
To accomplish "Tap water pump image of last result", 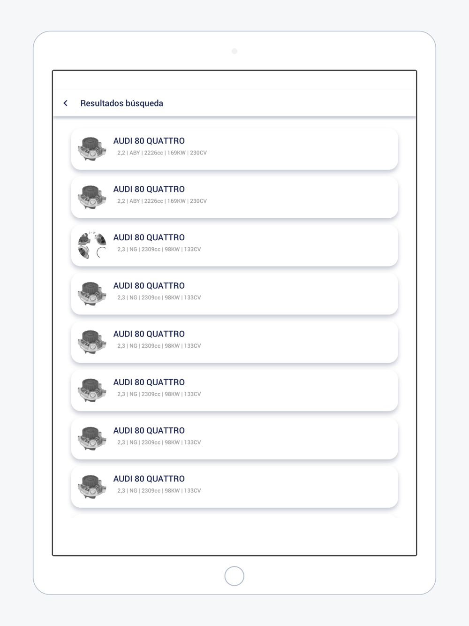I will point(92,487).
